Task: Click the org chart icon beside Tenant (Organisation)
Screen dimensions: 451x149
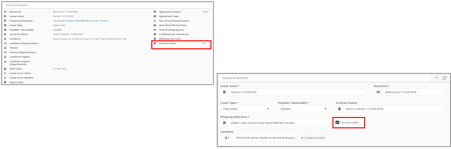Action: pyautogui.click(x=5, y=52)
